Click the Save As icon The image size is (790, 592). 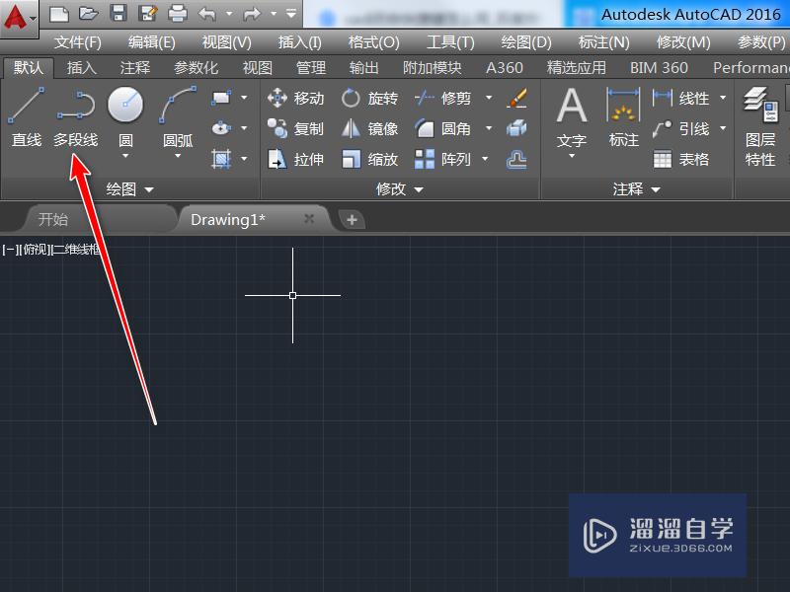click(147, 14)
